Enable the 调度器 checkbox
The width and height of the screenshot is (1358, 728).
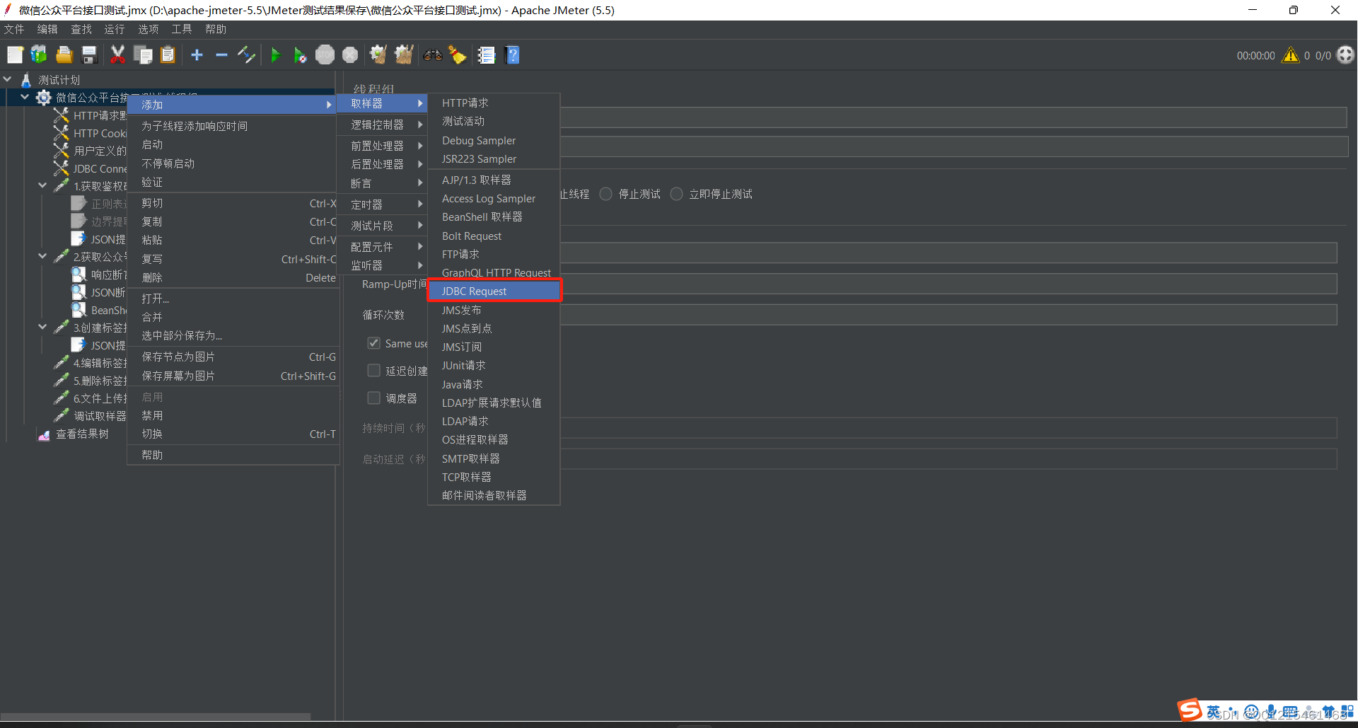tap(374, 398)
